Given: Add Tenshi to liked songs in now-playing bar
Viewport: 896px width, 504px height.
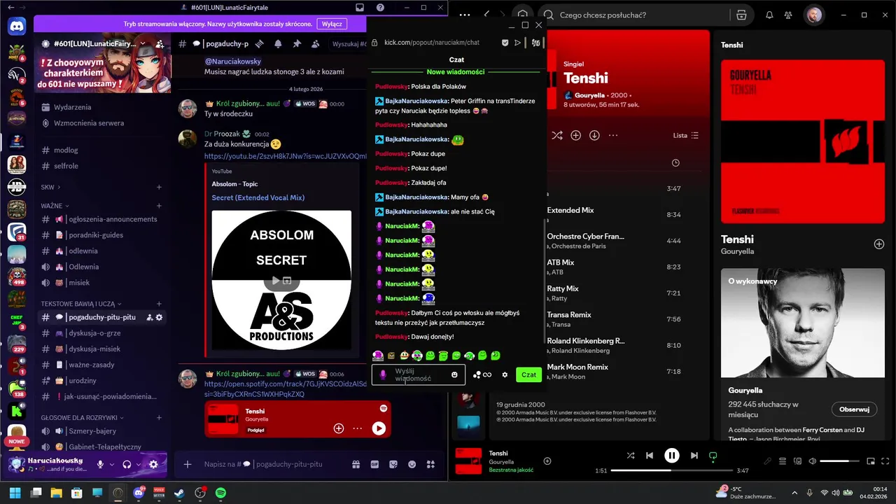Looking at the screenshot, I should [x=547, y=461].
